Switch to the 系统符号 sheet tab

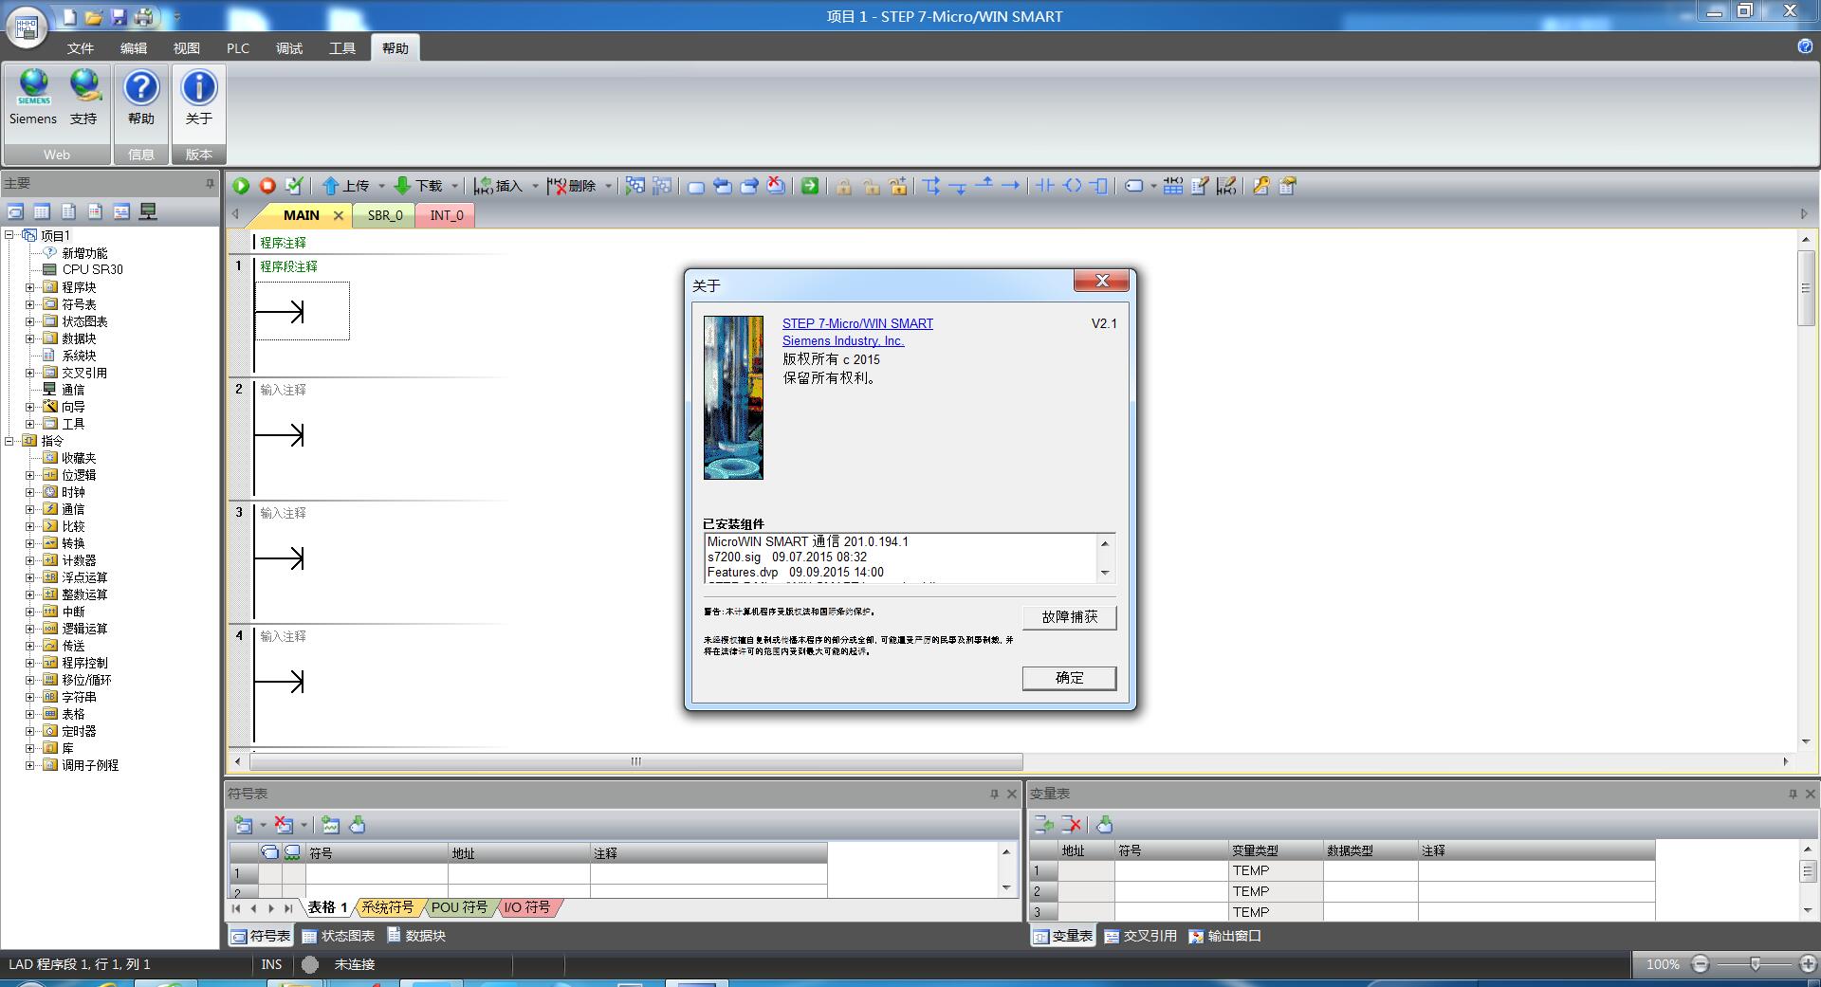pos(388,907)
